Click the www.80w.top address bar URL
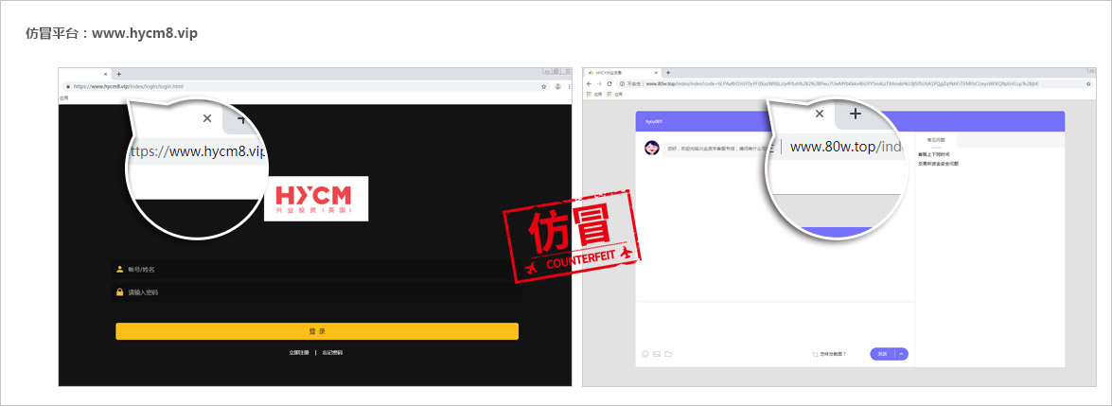 (x=841, y=83)
